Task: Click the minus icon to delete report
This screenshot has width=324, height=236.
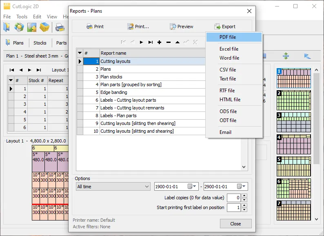Action: 168,42
